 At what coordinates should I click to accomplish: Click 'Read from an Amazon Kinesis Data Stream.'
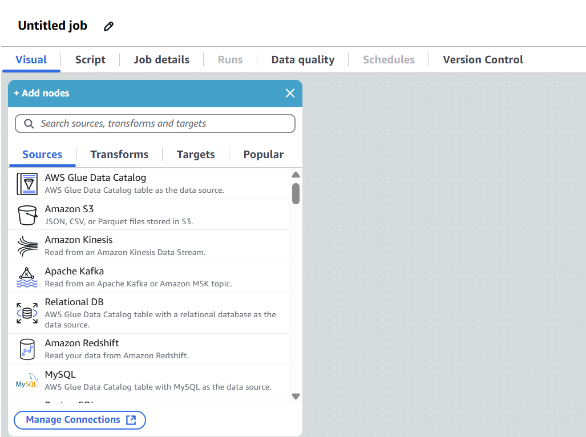point(125,253)
